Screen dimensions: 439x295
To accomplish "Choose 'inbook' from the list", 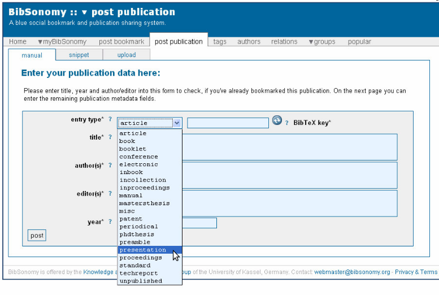I will coord(150,172).
